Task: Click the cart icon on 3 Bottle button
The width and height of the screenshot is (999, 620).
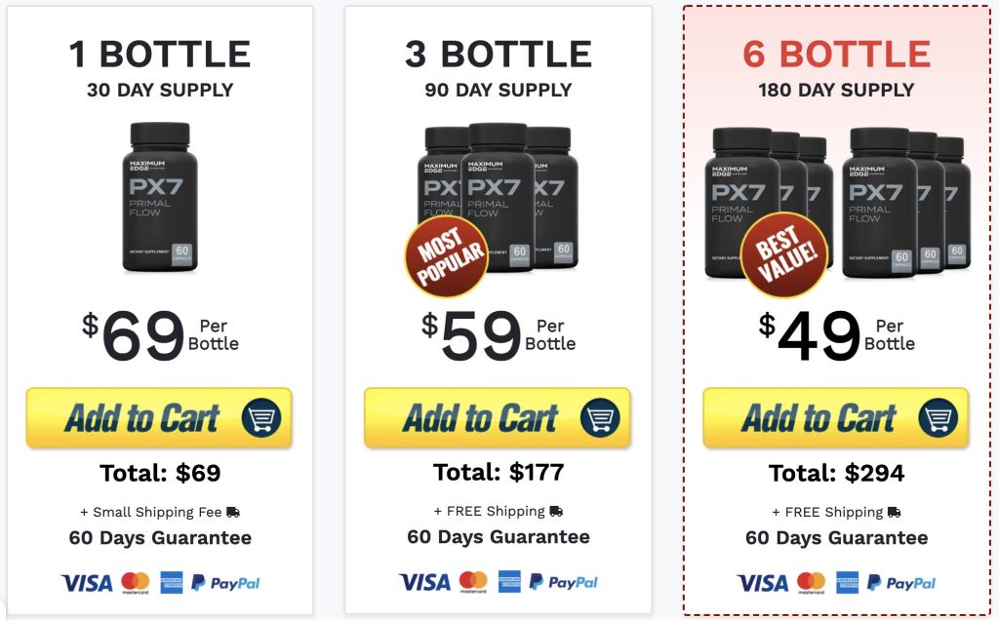Action: [600, 417]
